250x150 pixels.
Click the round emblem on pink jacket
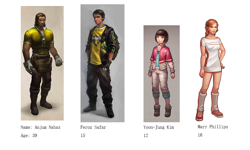tap(163, 53)
